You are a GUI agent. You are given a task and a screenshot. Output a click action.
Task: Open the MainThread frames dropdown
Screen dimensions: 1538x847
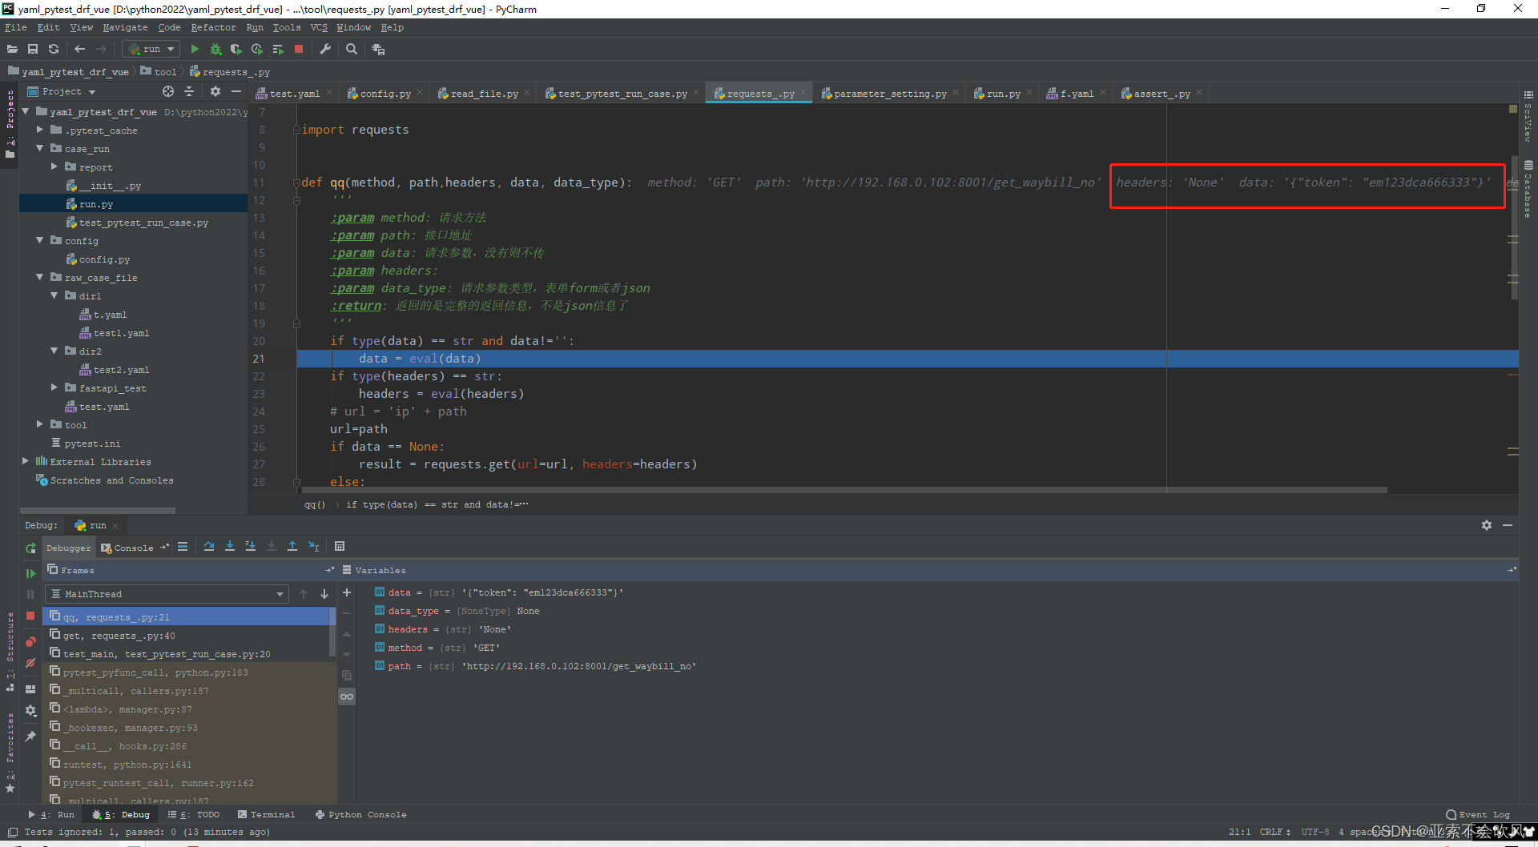click(x=167, y=594)
